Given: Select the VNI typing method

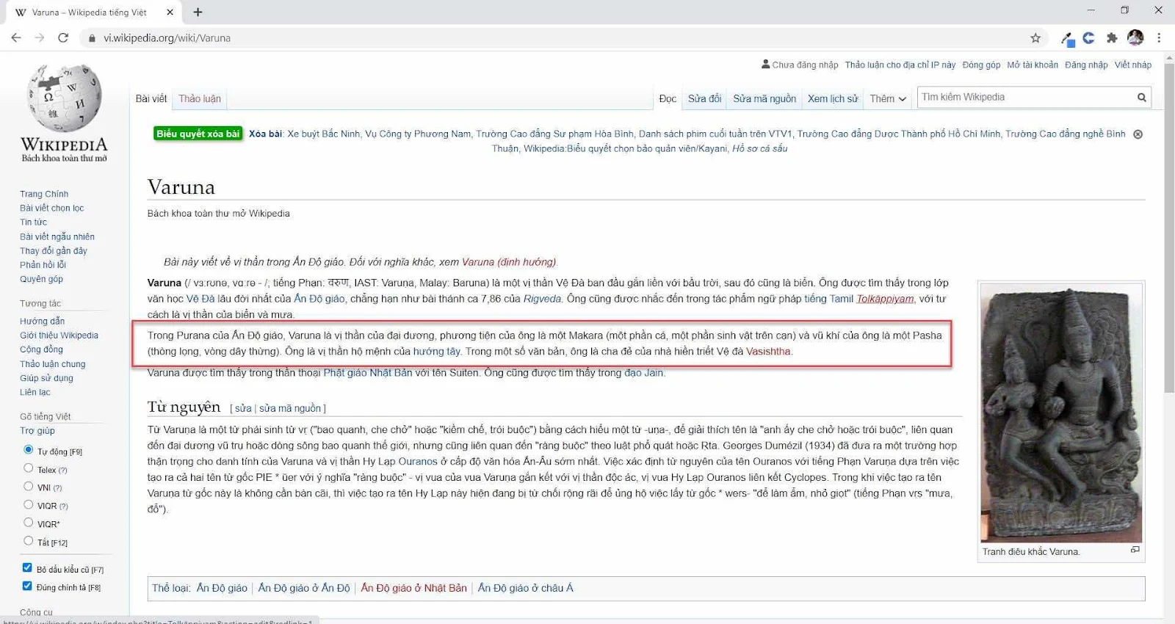Looking at the screenshot, I should point(29,486).
